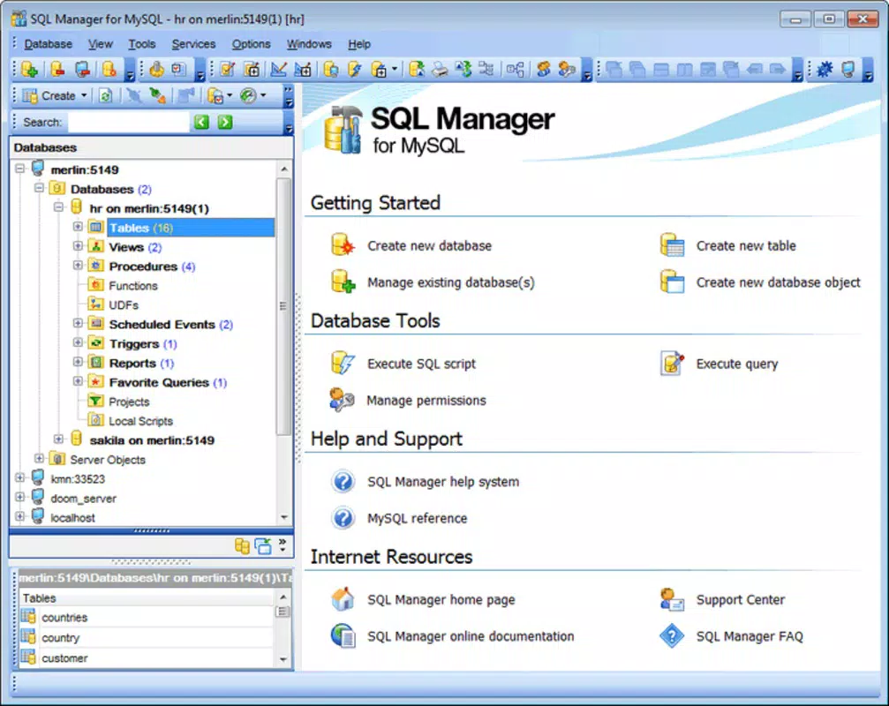
Task: Open the MySQL reference link
Action: [x=417, y=518]
